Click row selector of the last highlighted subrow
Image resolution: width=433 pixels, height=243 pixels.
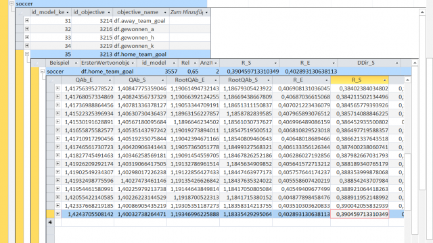tap(50, 214)
